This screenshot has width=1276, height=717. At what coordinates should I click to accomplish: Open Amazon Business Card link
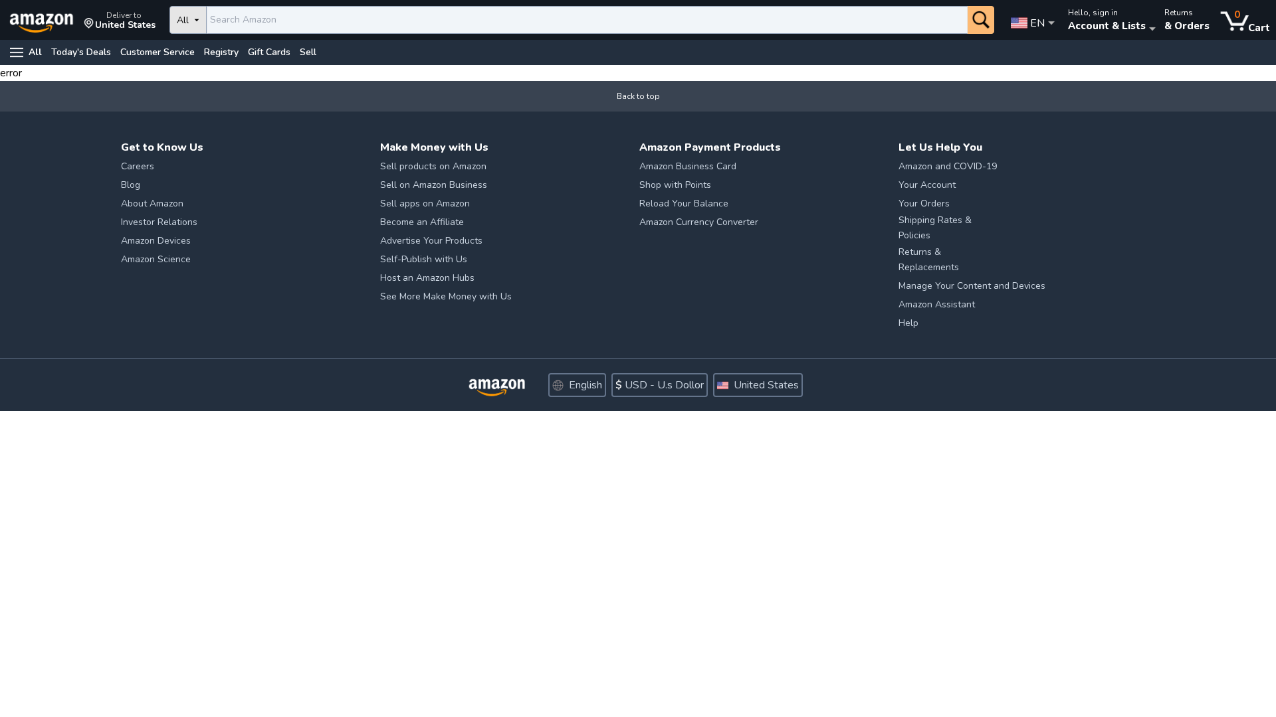tap(688, 167)
